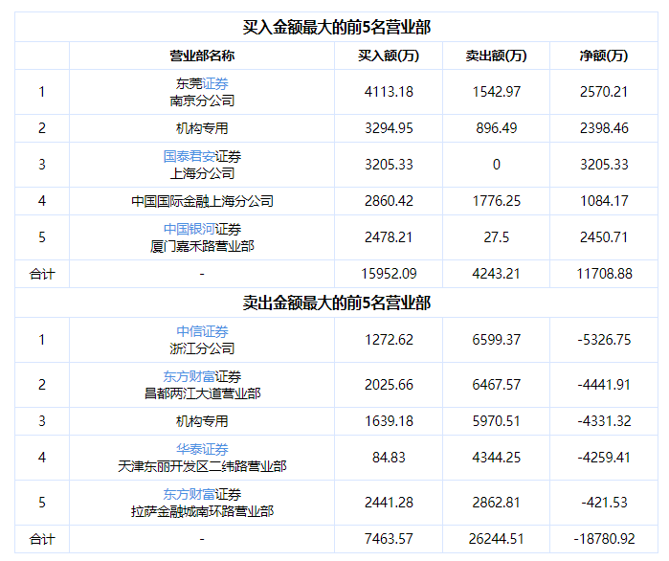The width and height of the screenshot is (669, 561).
Task: Select buy amount 4113.18
Action: 389,92
